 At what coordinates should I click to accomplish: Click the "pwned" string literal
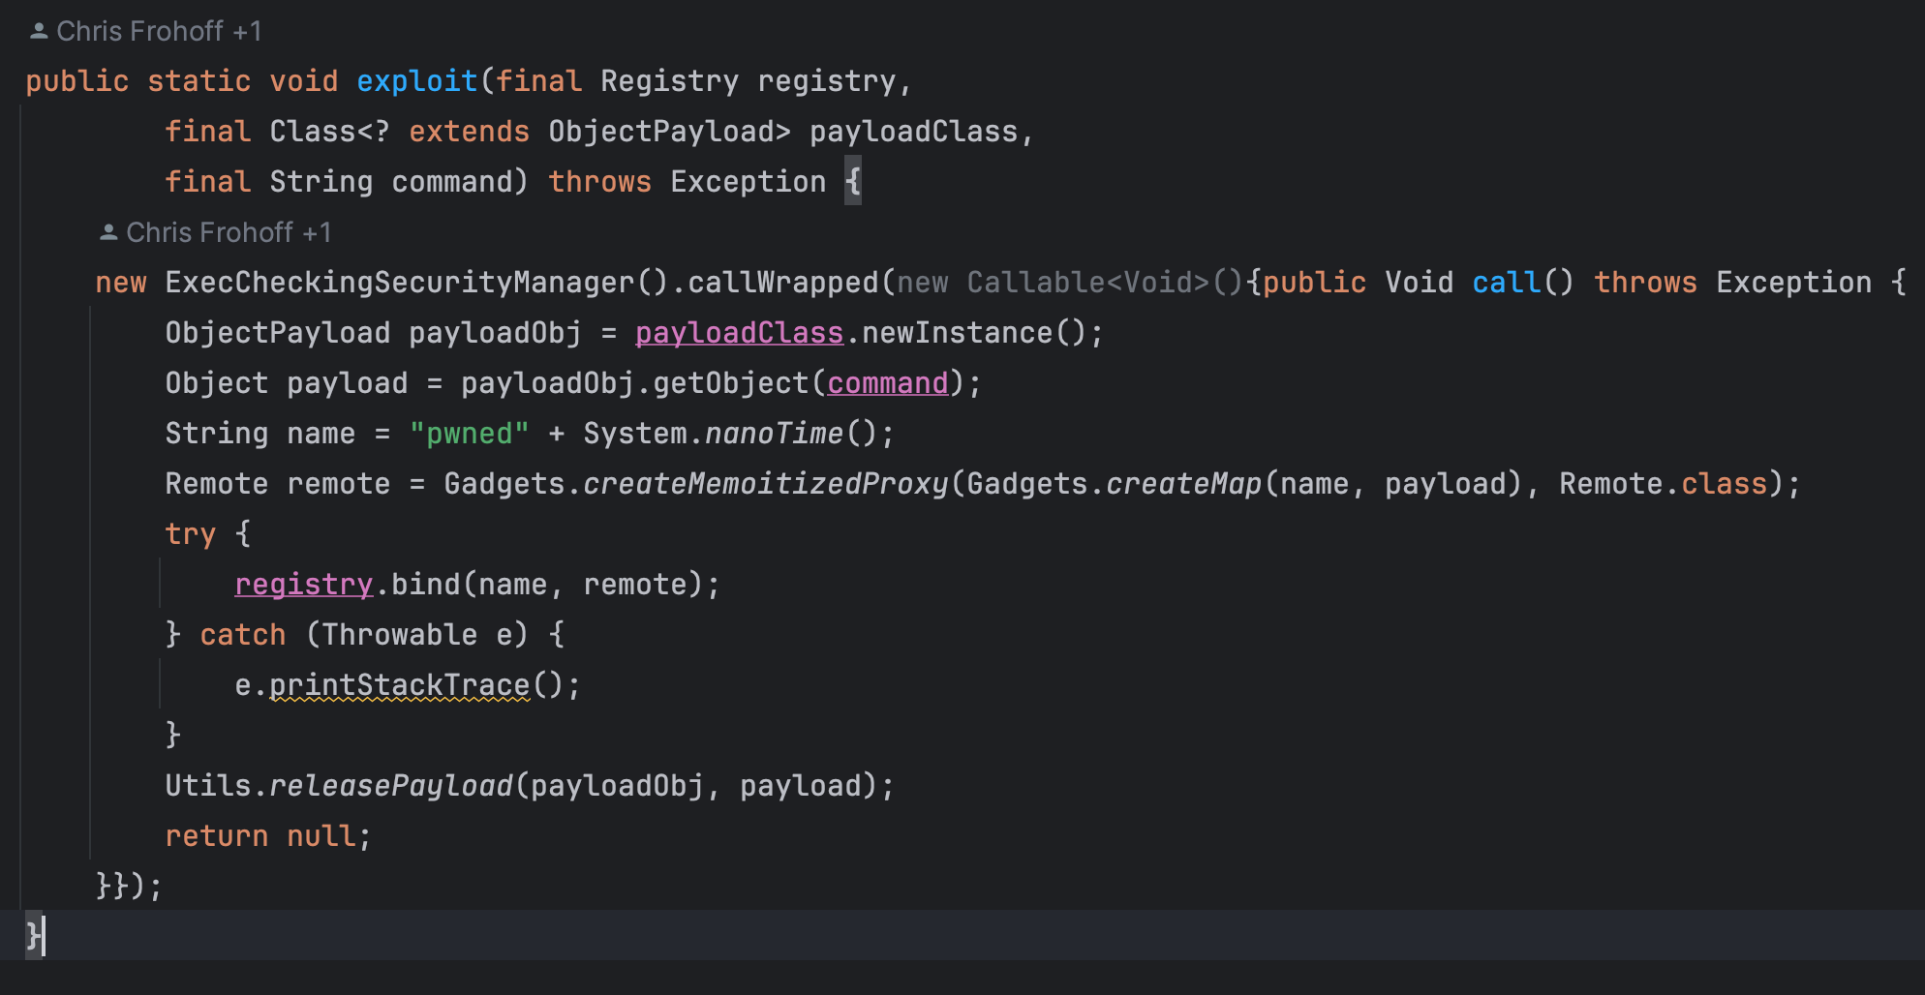[470, 434]
